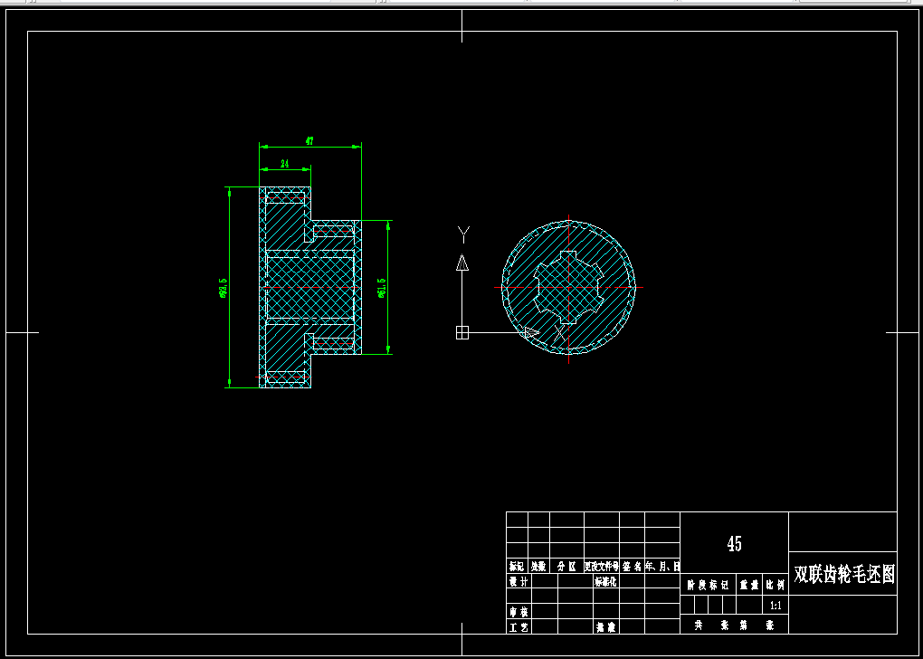
Task: Select the cross-hatched bore in section view
Action: [310, 287]
